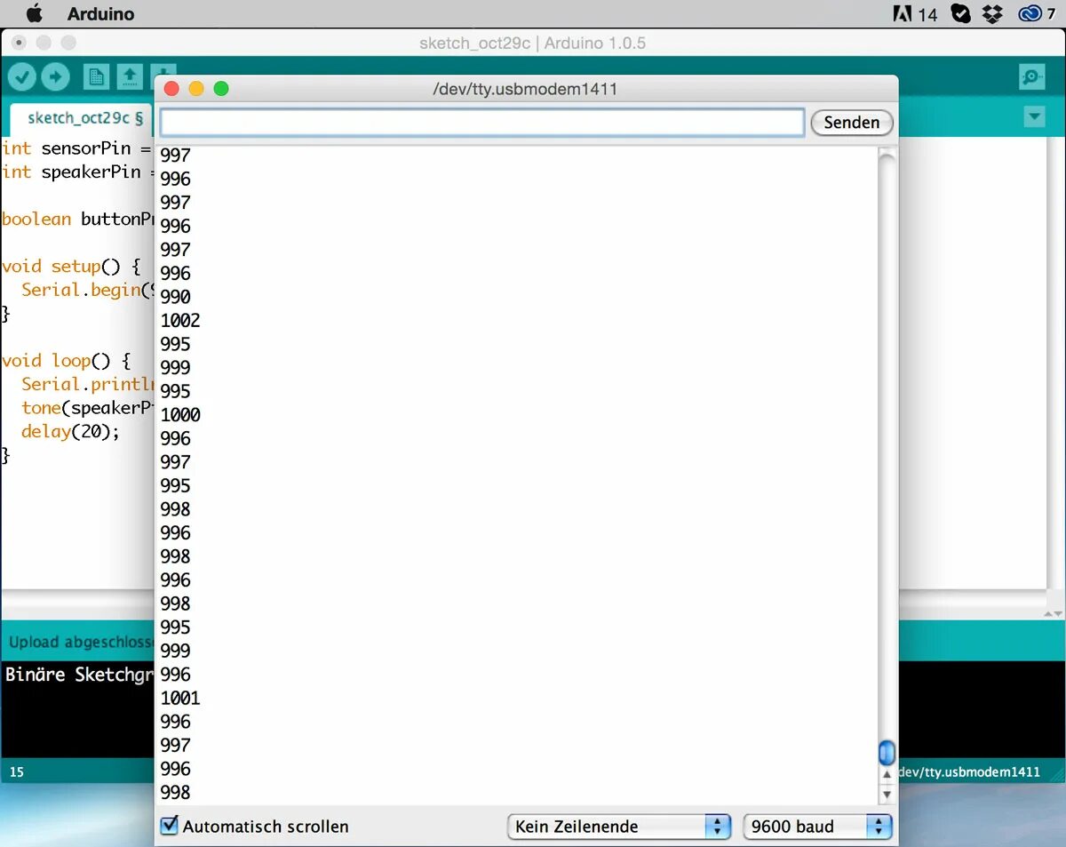This screenshot has height=847, width=1066.
Task: Minimize the serial monitor with the yellow button
Action: click(197, 89)
